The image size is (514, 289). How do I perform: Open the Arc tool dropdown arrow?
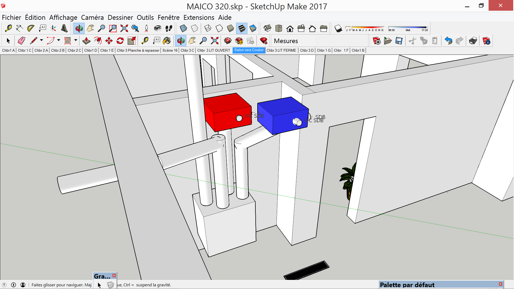pyautogui.click(x=59, y=40)
